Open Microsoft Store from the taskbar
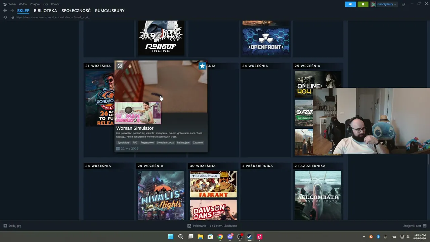Image resolution: width=430 pixels, height=242 pixels. 210,237
